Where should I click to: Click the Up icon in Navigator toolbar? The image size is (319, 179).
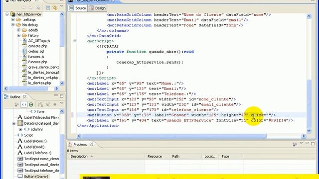pyautogui.click(x=38, y=8)
